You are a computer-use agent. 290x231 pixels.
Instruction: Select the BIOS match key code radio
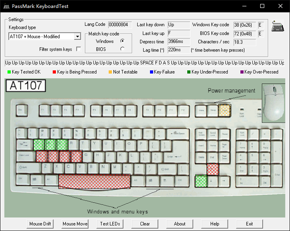(122, 49)
